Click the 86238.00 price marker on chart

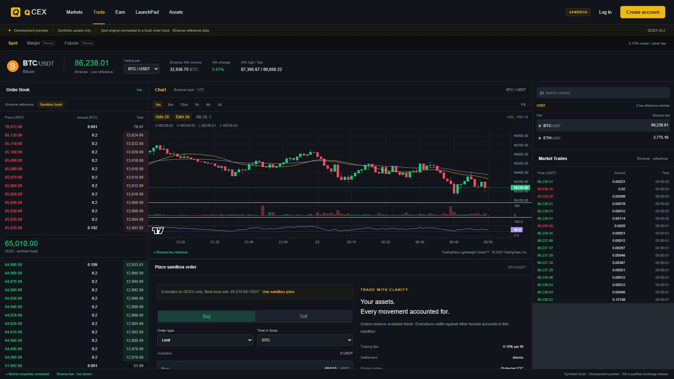[x=521, y=188]
